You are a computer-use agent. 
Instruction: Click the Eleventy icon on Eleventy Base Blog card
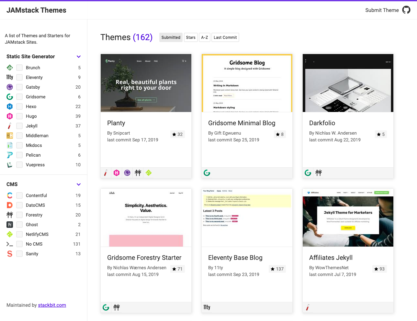[x=207, y=307]
